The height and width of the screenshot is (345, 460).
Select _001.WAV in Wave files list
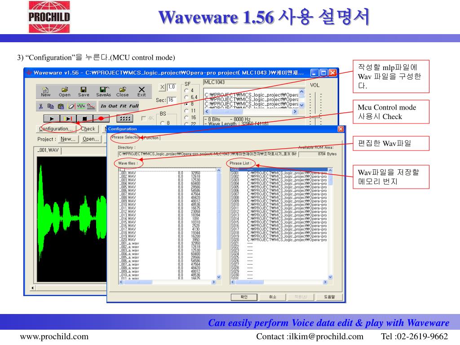[168, 173]
